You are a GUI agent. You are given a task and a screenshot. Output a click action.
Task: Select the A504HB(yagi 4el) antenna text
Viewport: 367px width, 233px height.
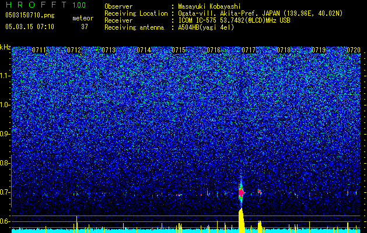tap(206, 27)
